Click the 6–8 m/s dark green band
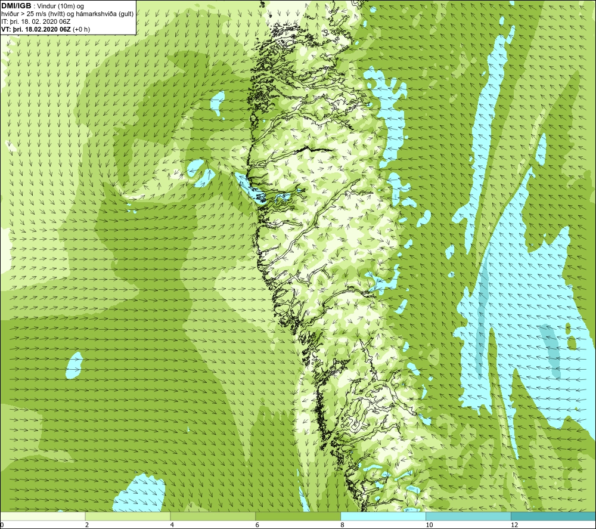 [x=298, y=516]
